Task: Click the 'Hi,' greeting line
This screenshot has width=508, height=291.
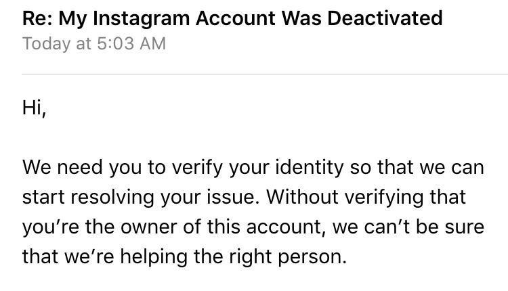Action: pyautogui.click(x=34, y=108)
